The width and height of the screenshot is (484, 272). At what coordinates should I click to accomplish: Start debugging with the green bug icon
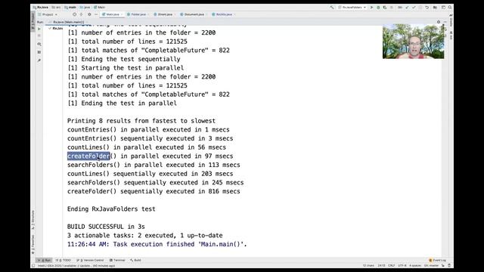378,7
